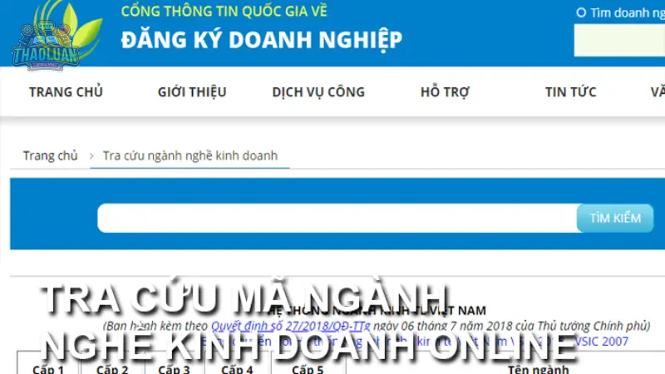665x374 pixels.
Task: Click the Cấp 2 column header
Action: [x=112, y=368]
